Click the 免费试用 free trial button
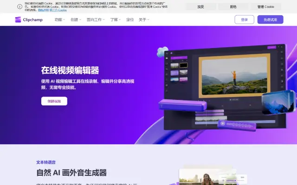The image size is (297, 185). [x=270, y=19]
